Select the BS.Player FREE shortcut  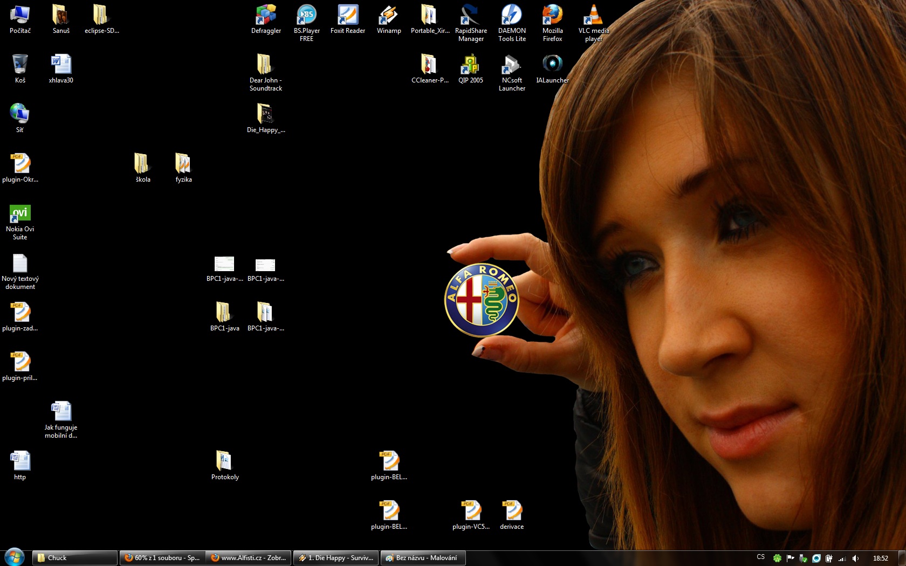[x=306, y=16]
